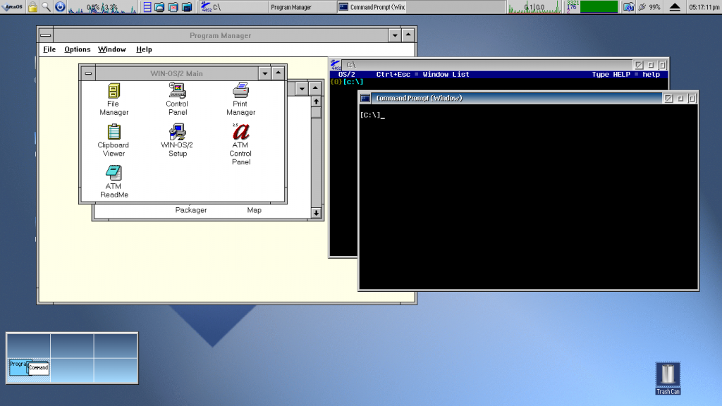Select the Command window in the desktop pager
Viewport: 722px width, 406px height.
pos(37,368)
